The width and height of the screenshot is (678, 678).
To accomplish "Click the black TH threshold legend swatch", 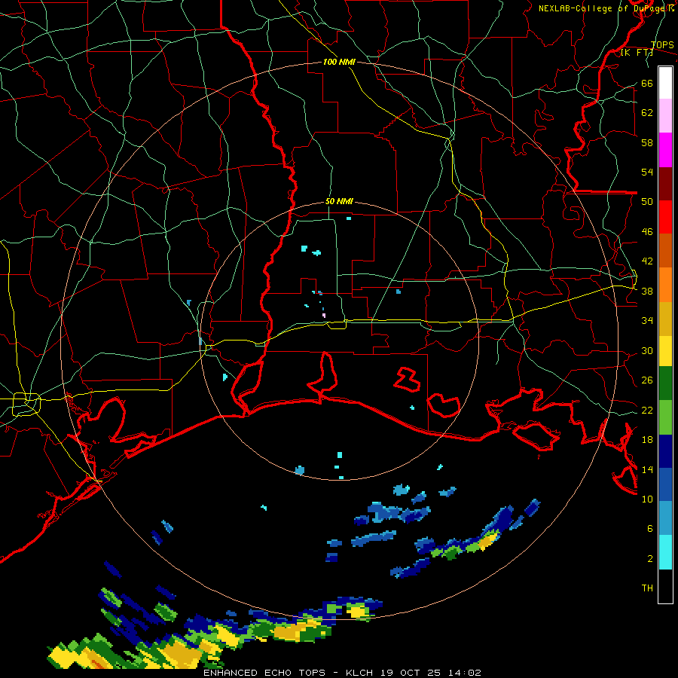I will click(x=665, y=586).
